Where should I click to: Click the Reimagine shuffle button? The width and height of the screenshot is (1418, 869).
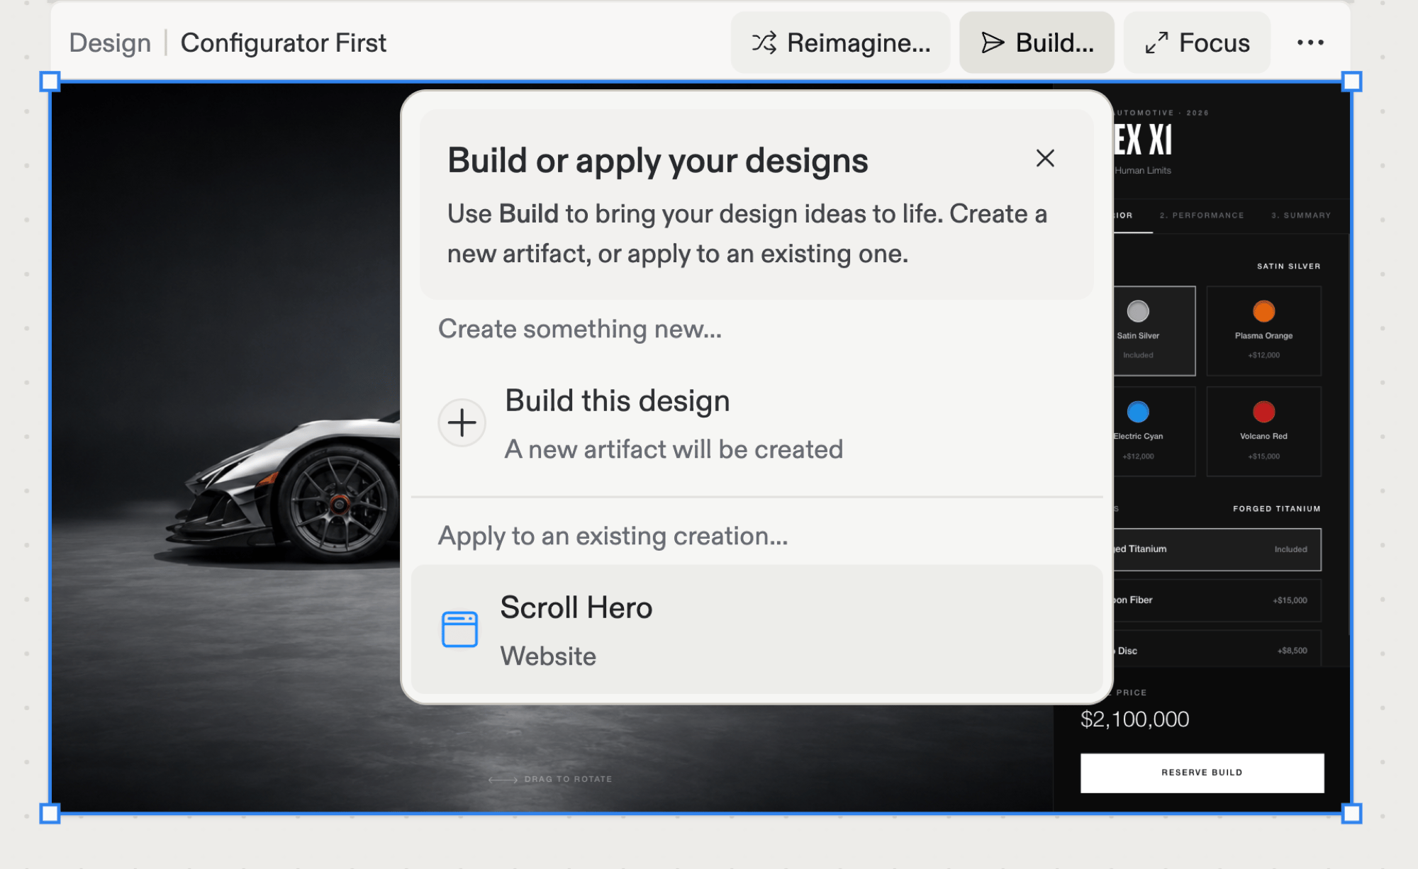click(x=840, y=43)
